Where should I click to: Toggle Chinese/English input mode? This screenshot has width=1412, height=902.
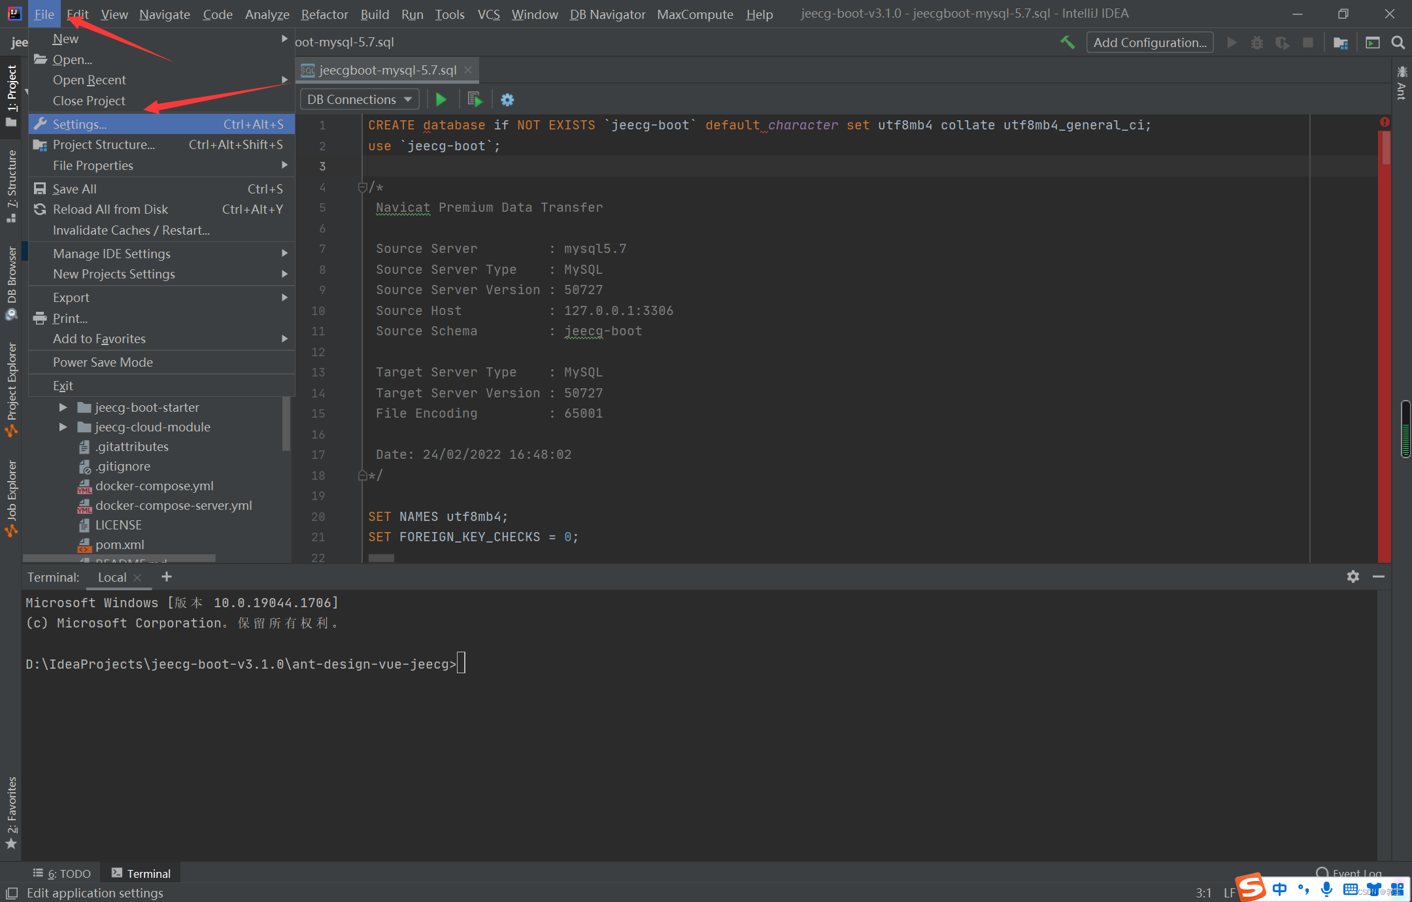[x=1279, y=889]
